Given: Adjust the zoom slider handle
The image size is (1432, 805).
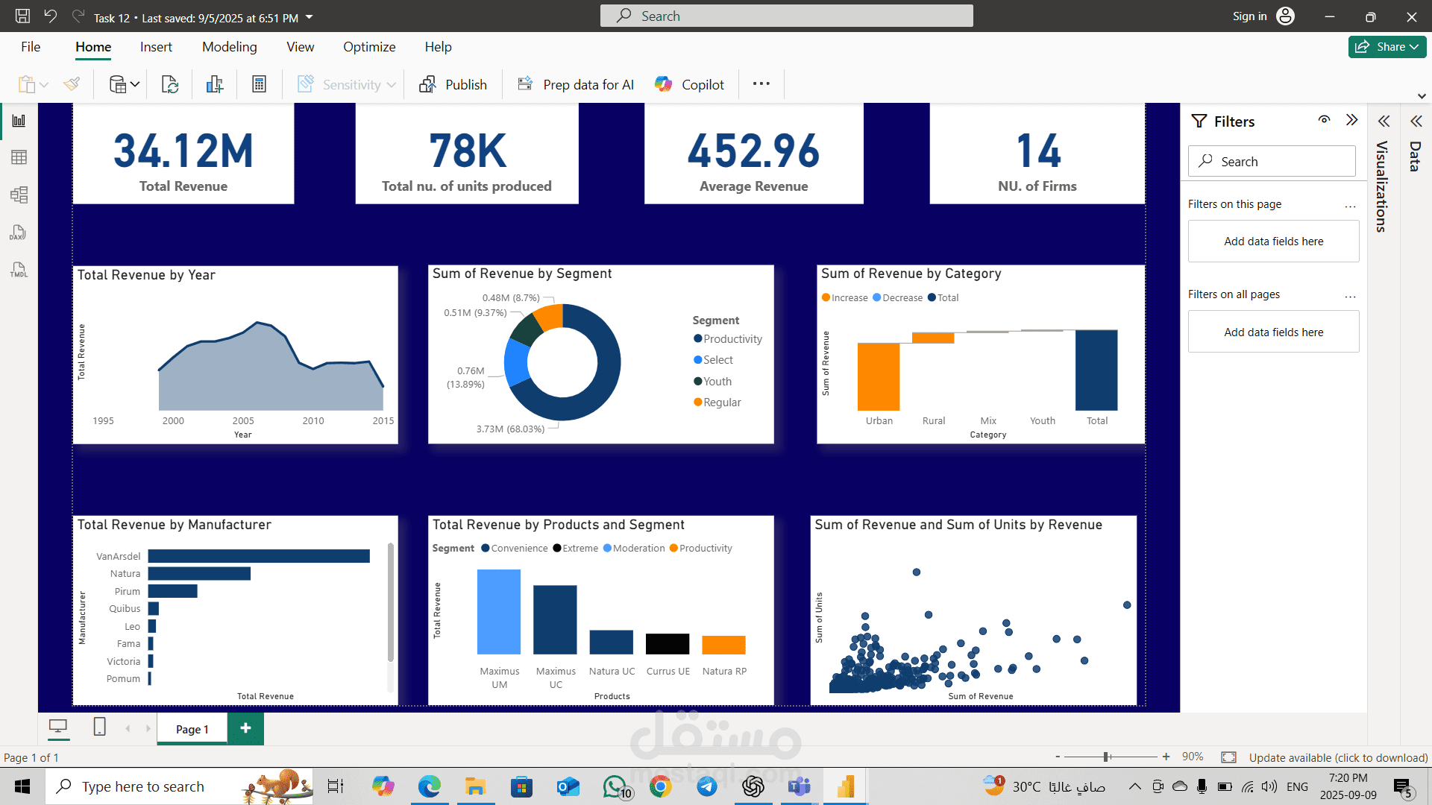Looking at the screenshot, I should pos(1106,757).
